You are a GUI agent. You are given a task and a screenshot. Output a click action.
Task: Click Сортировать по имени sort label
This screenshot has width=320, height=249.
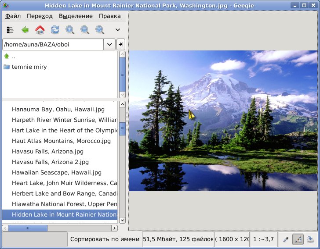coord(105,239)
